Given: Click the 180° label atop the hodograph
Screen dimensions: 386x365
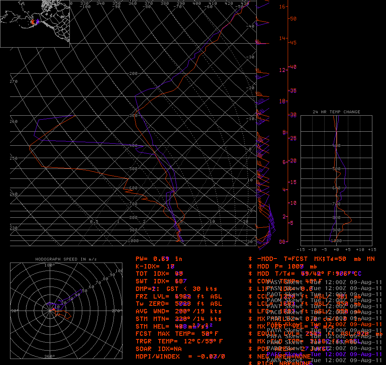Looking at the screenshot, I should [49, 265].
